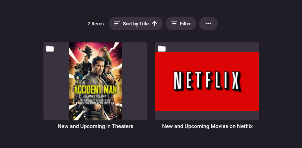This screenshot has height=148, width=302.
Task: Open the New and Upcoming Movies on Netflix title
Action: [207, 126]
